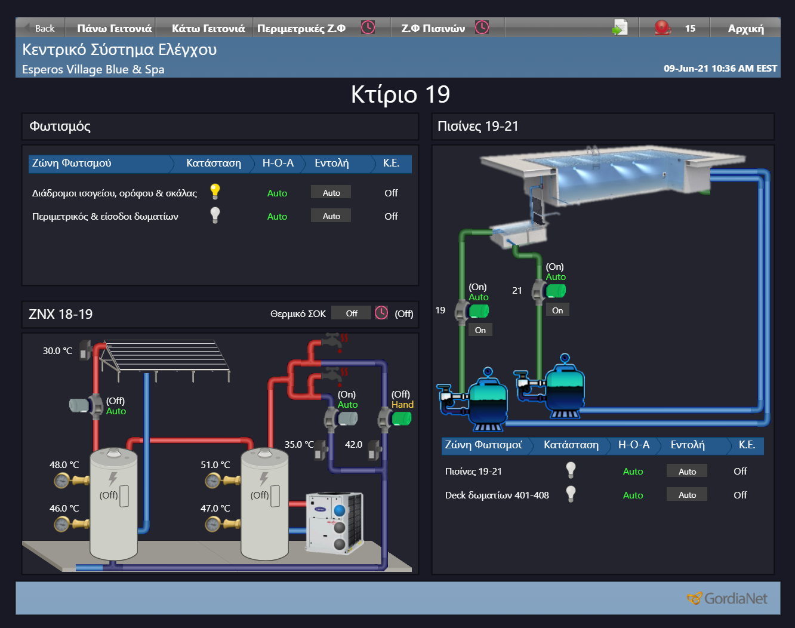
Task: Click the export report icon in the top toolbar
Action: 620,27
